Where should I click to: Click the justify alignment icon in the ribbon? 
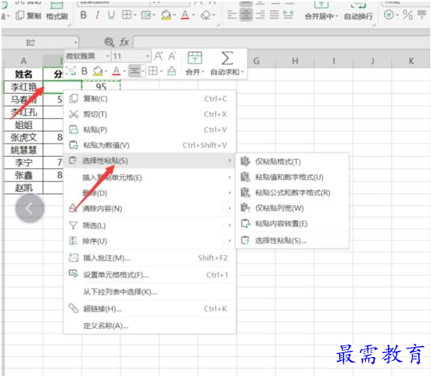tap(274, 15)
